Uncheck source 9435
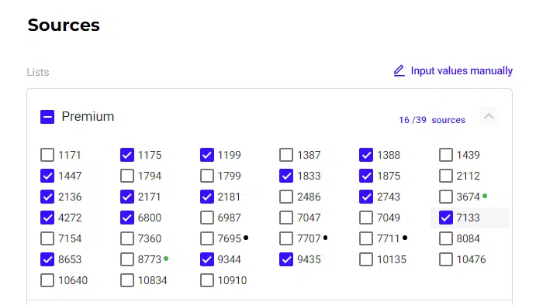The height and width of the screenshot is (305, 536). [286, 259]
